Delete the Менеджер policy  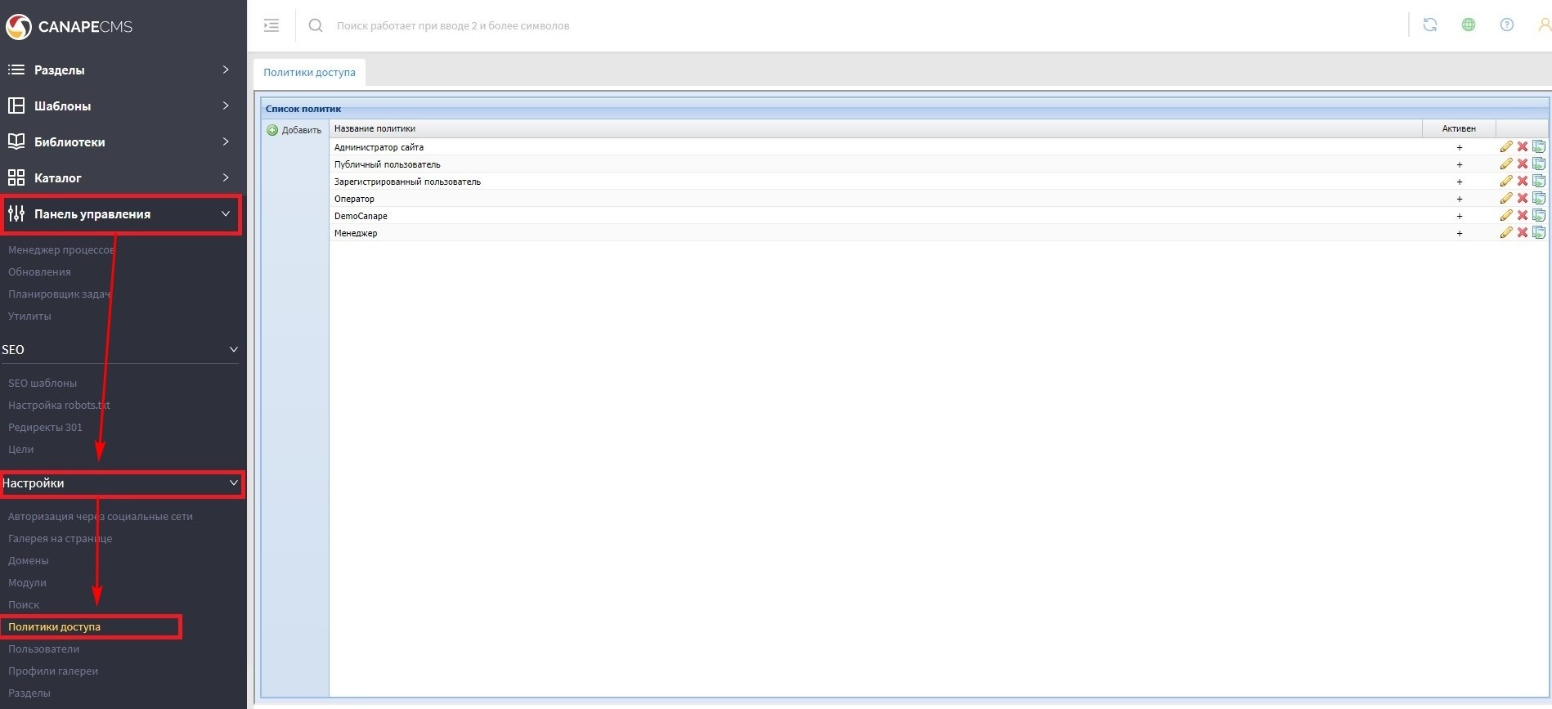1522,233
